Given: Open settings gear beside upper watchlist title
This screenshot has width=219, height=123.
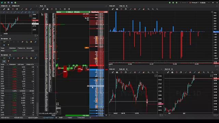Looking at the screenshot, I should point(10,39).
